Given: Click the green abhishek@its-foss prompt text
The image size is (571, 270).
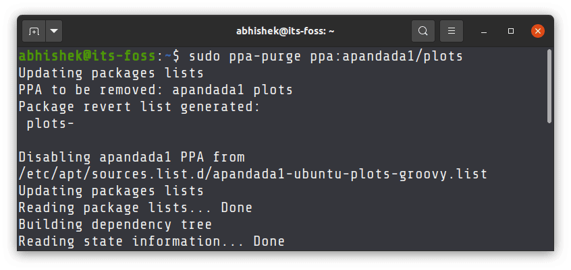Looking at the screenshot, I should (x=87, y=57).
